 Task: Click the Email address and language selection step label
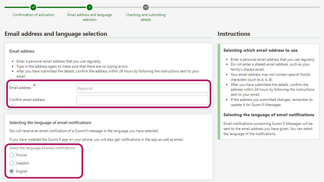pyautogui.click(x=89, y=17)
